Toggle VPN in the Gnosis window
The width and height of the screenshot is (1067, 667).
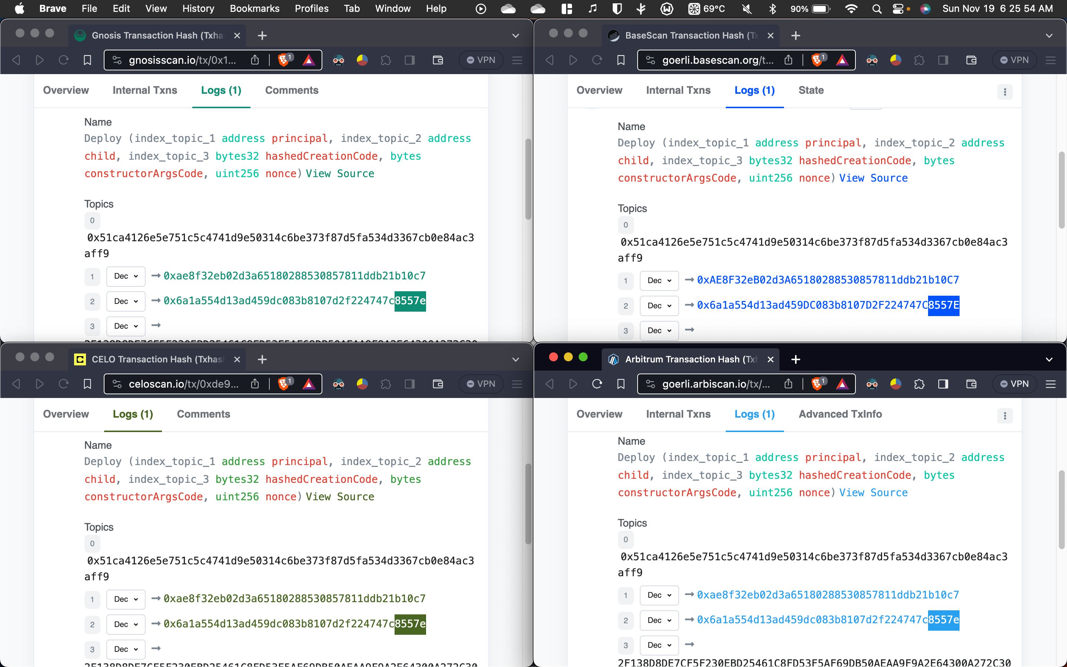481,60
